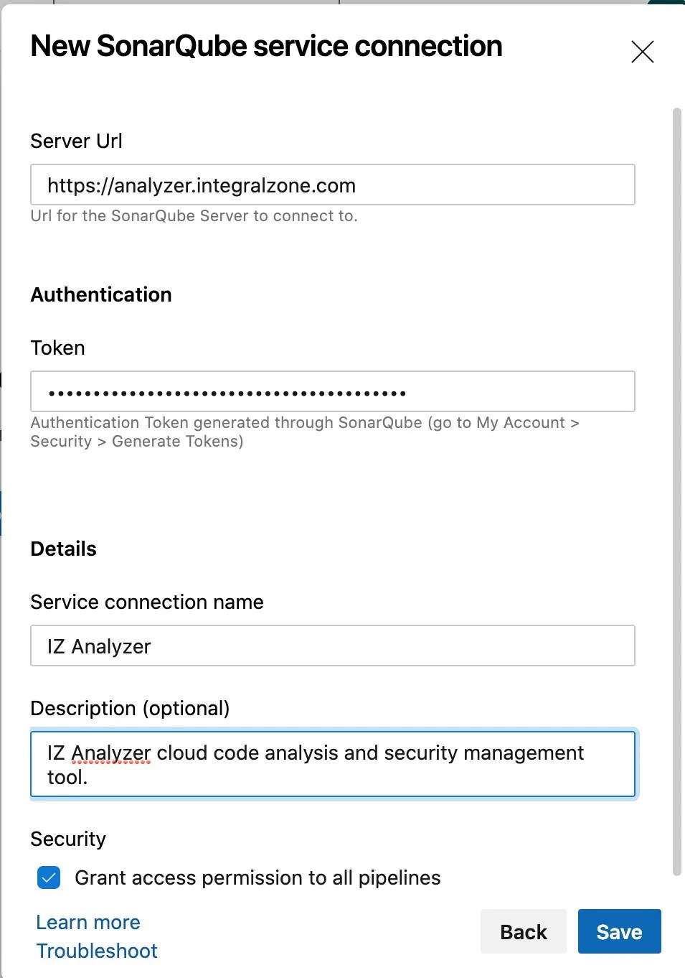
Task: Click the dialog's vertical scrollbar
Action: click(x=676, y=492)
